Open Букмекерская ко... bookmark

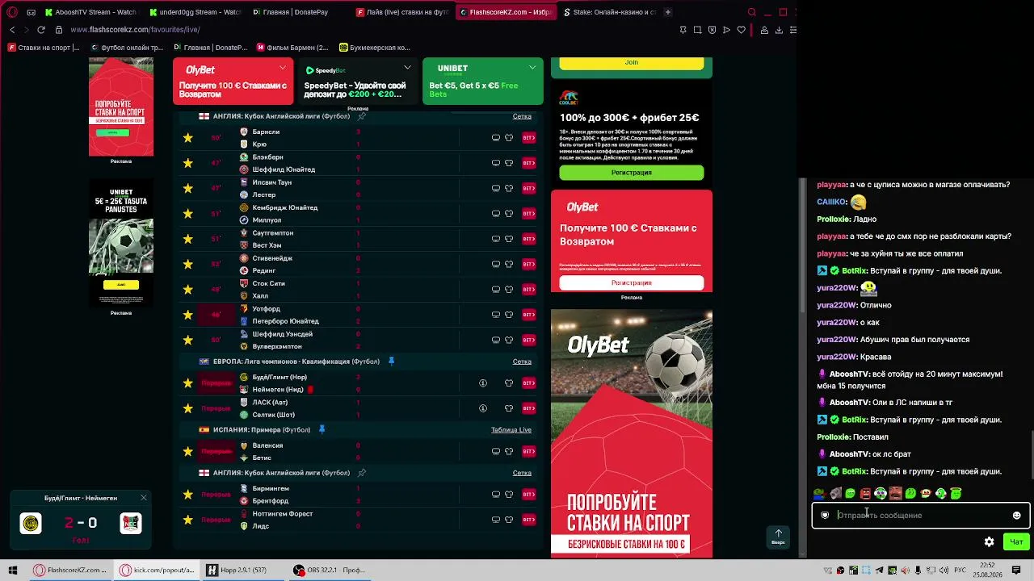375,48
